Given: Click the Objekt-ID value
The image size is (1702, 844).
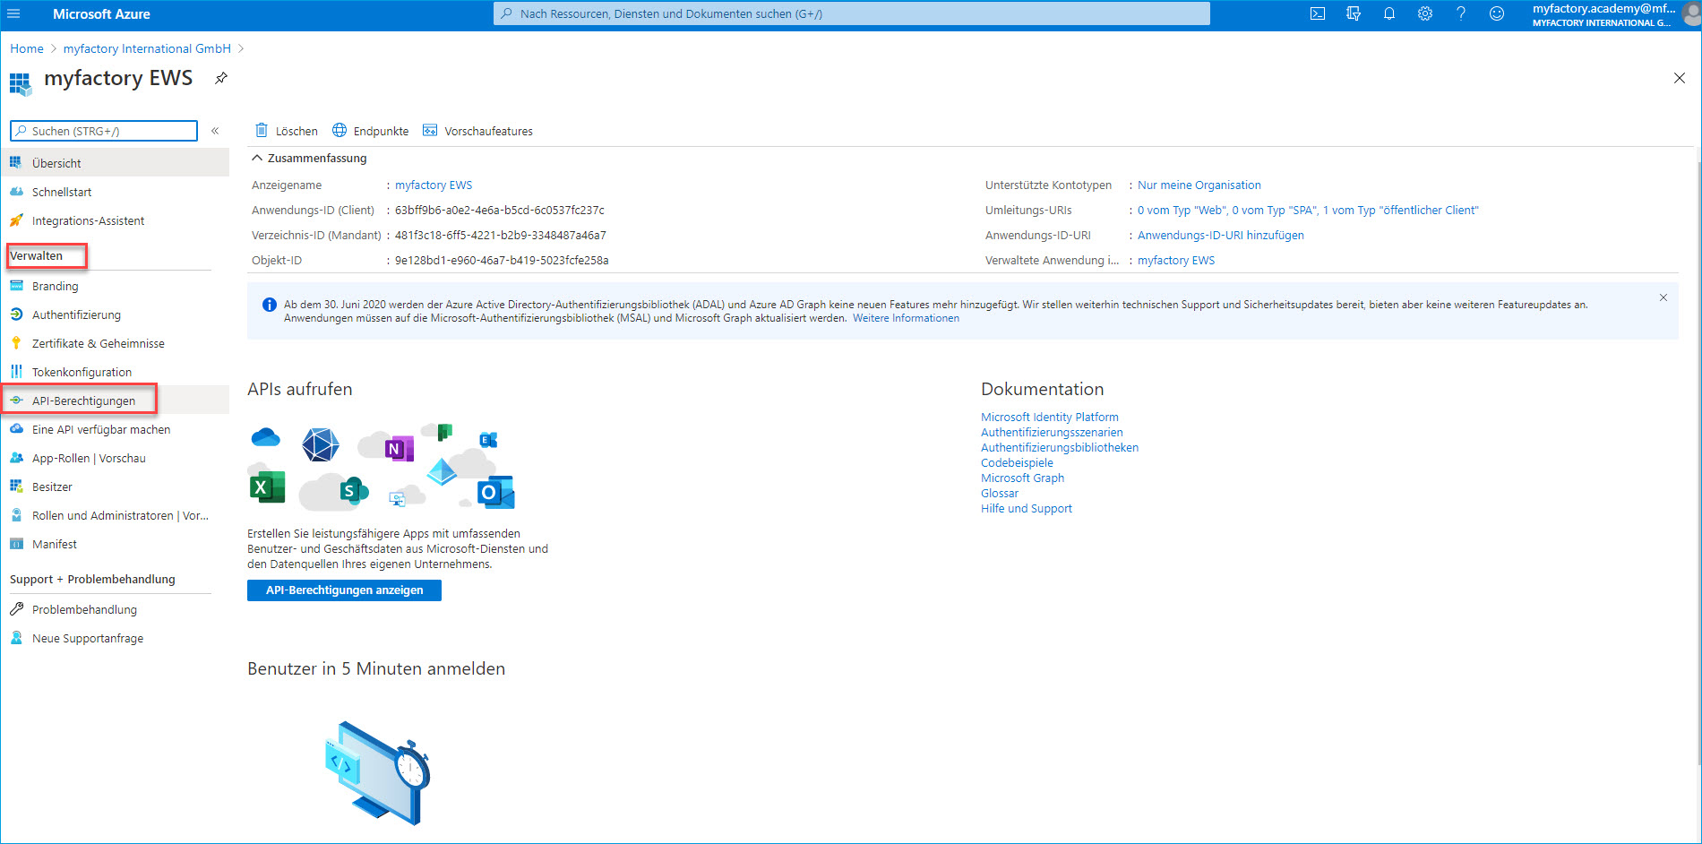Looking at the screenshot, I should click(502, 261).
